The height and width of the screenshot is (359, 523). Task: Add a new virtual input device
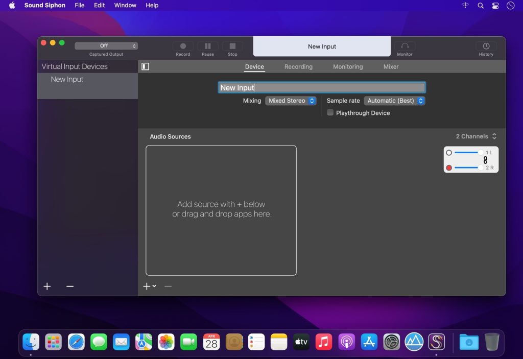coord(47,286)
